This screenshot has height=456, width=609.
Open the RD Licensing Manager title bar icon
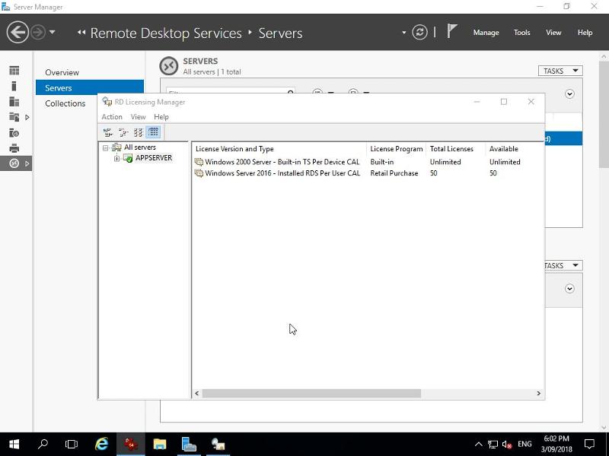[107, 102]
